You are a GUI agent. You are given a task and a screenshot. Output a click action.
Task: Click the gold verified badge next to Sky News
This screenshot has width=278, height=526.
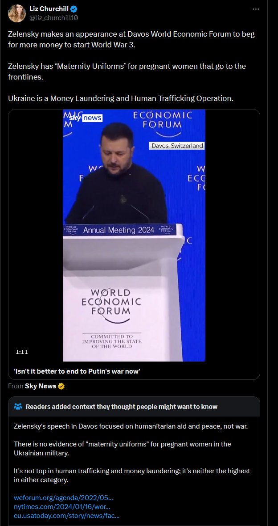click(61, 387)
